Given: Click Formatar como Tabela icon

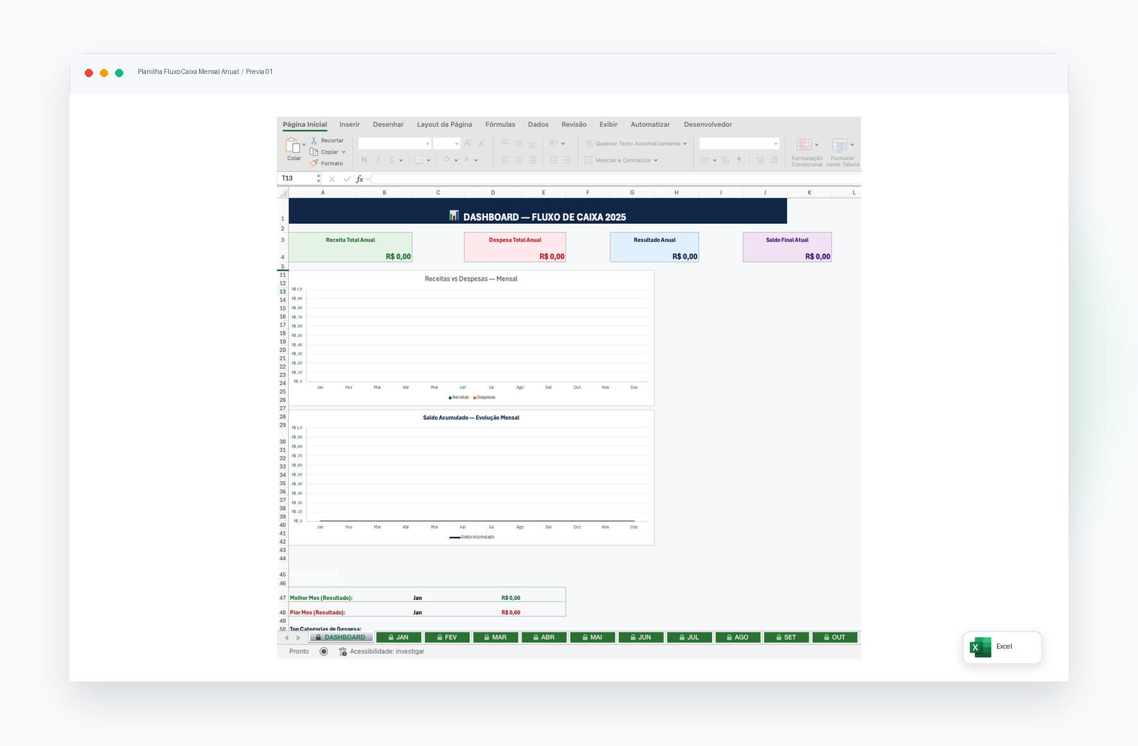Looking at the screenshot, I should click(840, 145).
